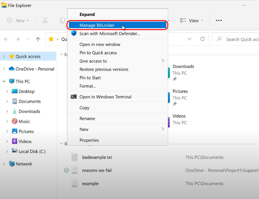Open the View options dropdown
Image resolution: width=259 pixels, height=199 pixels.
(192, 20)
